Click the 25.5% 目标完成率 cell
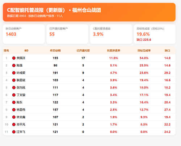 click(144, 66)
